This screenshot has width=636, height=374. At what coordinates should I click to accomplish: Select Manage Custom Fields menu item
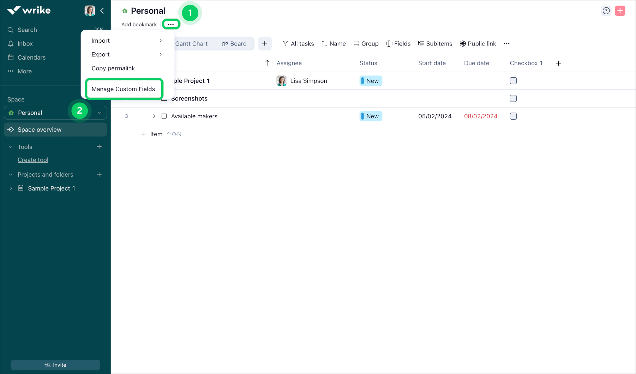123,89
